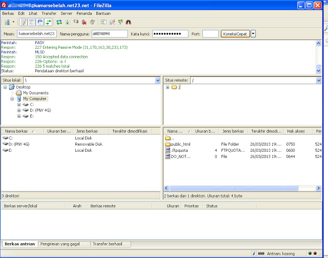Select C: Local Disk in local list
328x258 pixels.
click(x=80, y=138)
